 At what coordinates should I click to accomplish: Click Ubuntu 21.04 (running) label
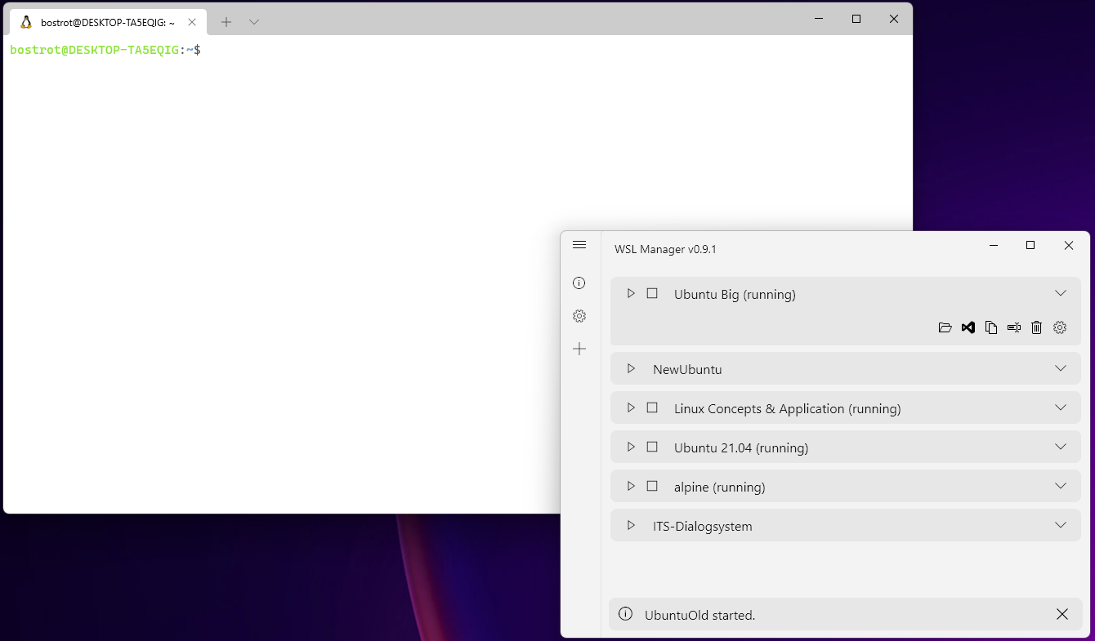[x=741, y=447]
